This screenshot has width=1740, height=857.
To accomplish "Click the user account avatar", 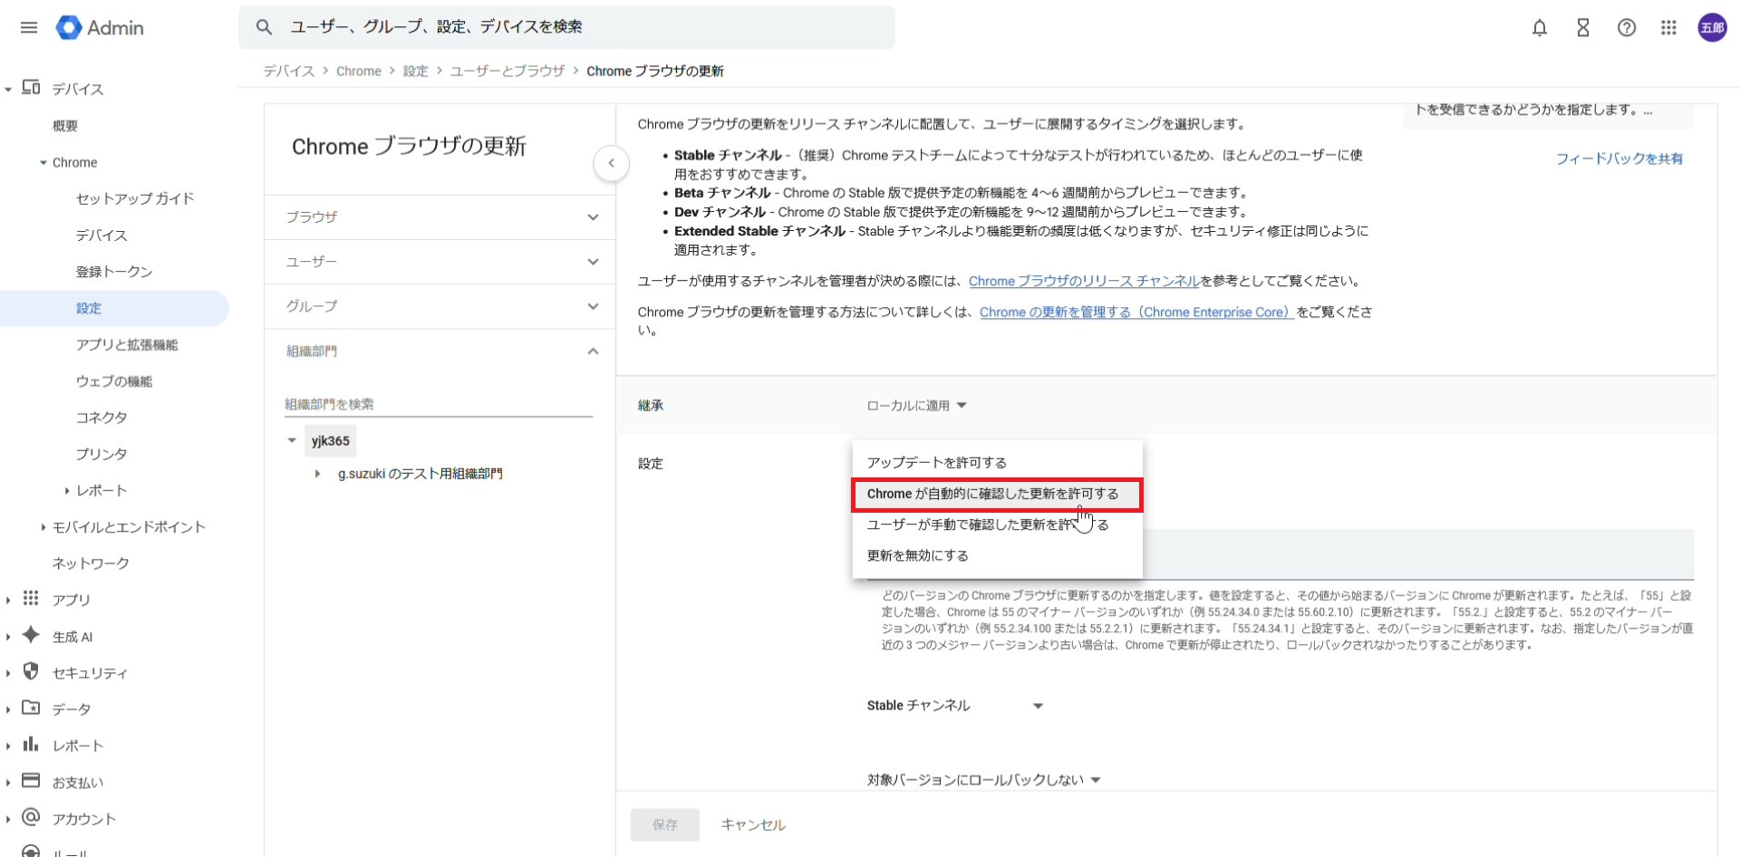I will pos(1711,28).
